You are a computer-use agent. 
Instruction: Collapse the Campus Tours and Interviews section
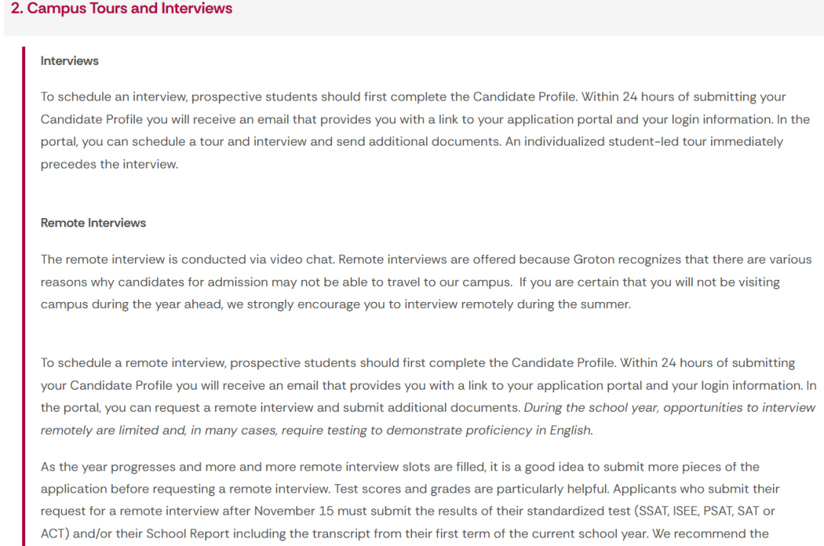tap(122, 9)
